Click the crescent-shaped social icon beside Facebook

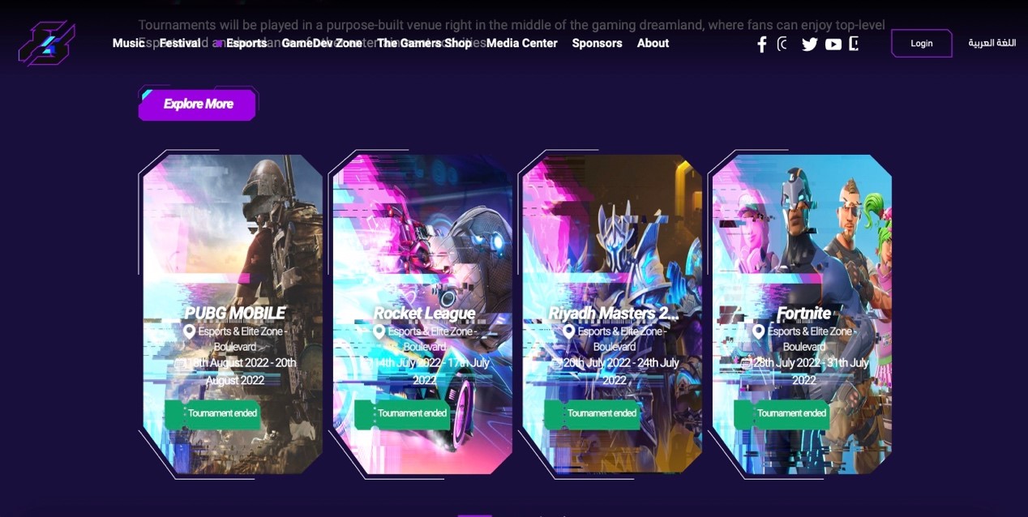(782, 44)
